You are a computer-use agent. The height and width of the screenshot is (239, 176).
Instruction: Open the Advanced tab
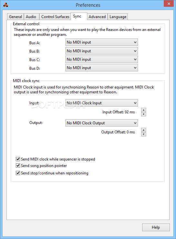[97, 17]
